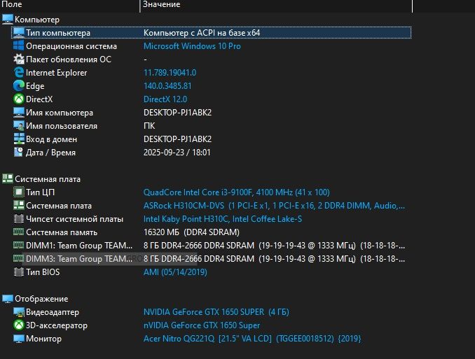Select the Имя компьютера row label

(60, 113)
